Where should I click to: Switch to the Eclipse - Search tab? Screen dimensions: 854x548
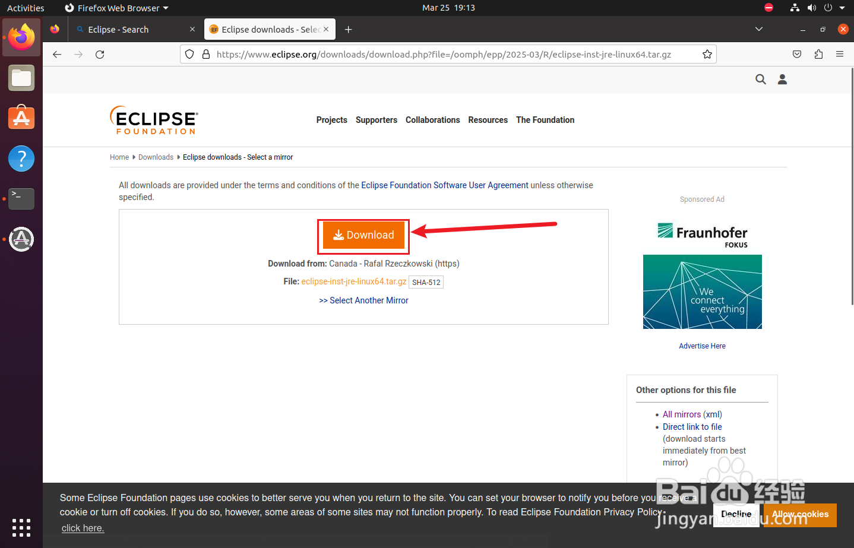point(135,29)
